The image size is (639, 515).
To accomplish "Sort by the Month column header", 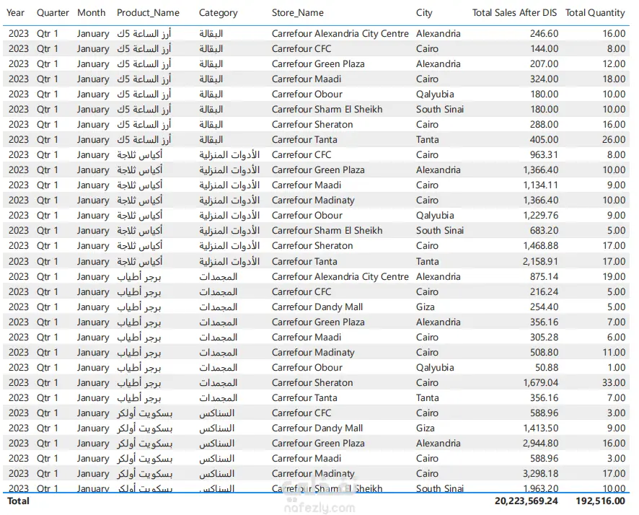I will 92,13.
